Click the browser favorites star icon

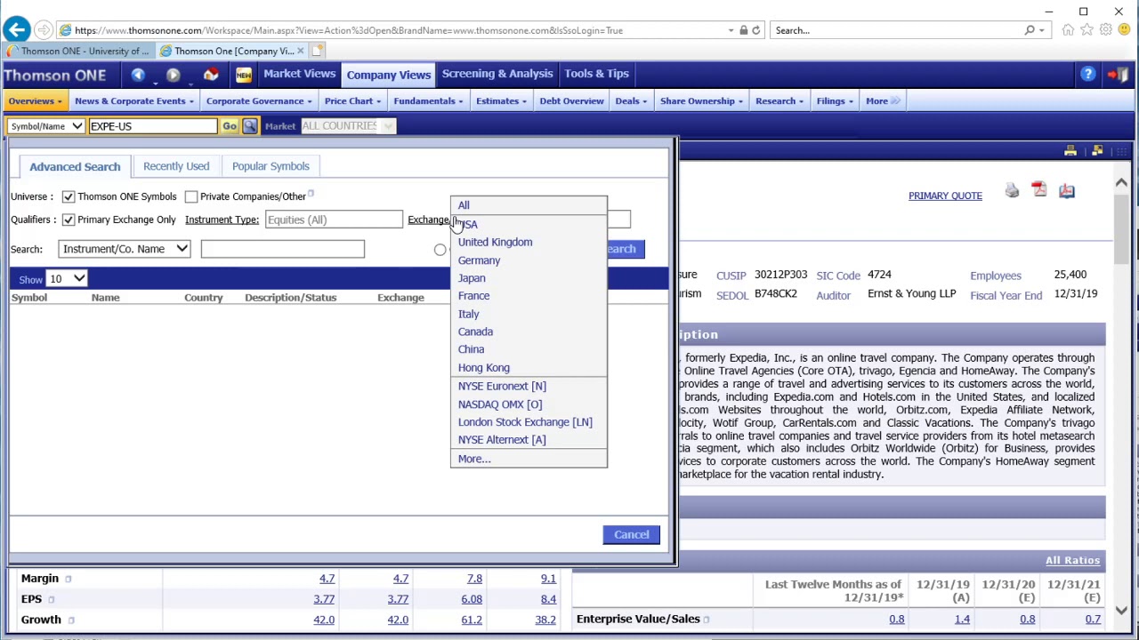point(1087,30)
